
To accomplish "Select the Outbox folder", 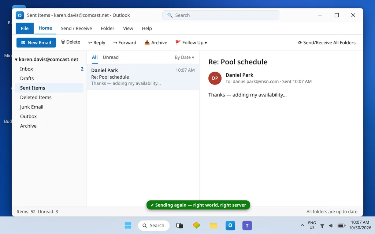I will [x=49, y=117].
